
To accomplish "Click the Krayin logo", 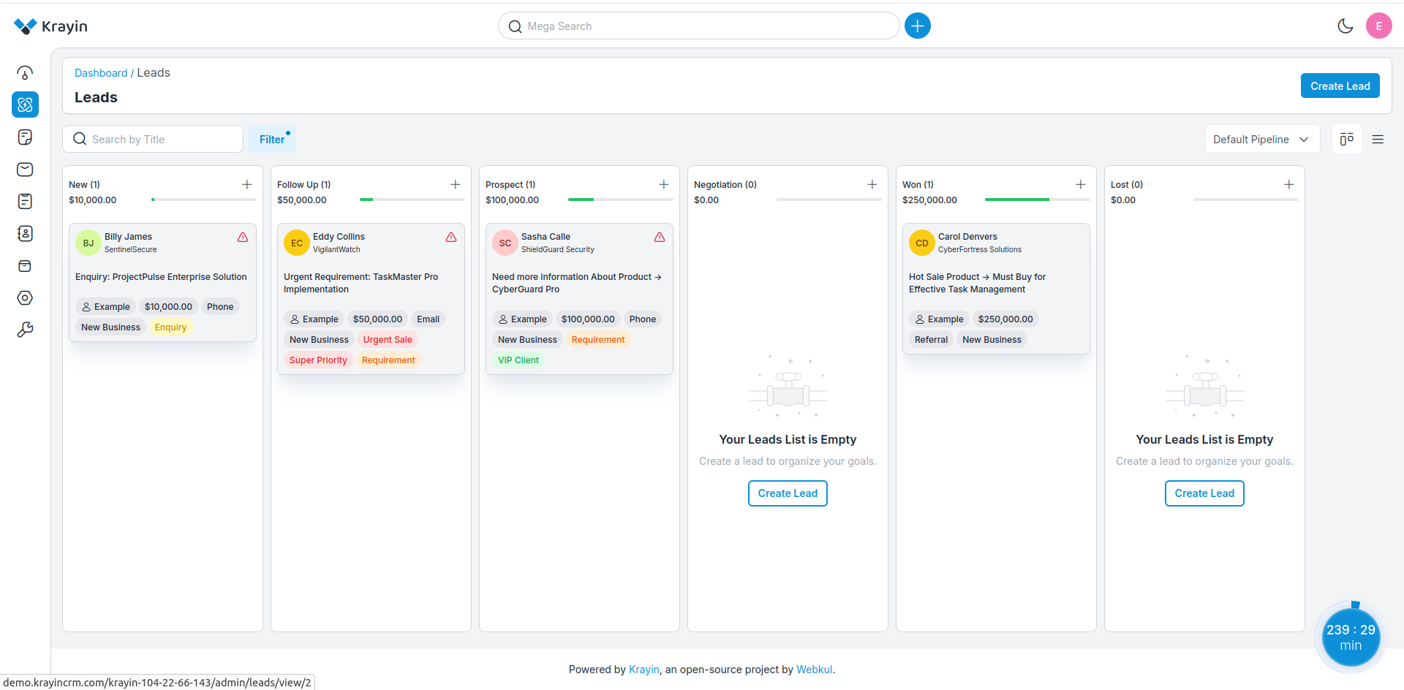I will 50,26.
